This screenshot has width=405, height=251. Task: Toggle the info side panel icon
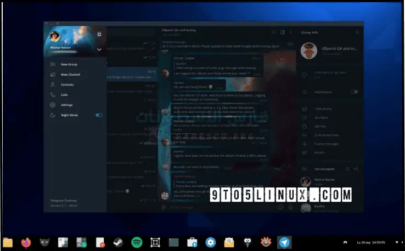pyautogui.click(x=282, y=32)
